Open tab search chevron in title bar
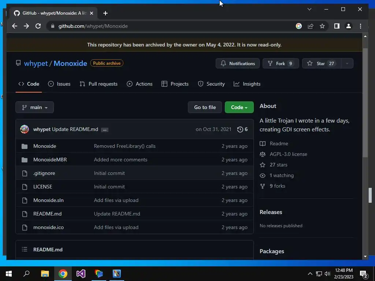This screenshot has width=375, height=281. pos(309,9)
